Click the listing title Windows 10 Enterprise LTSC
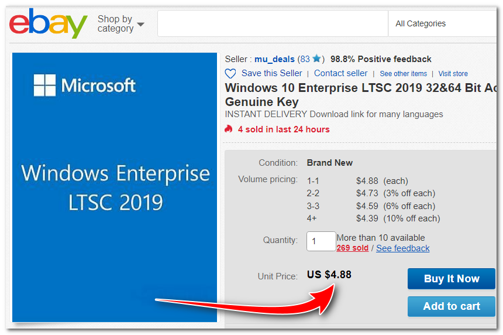This screenshot has height=335, width=503. point(360,95)
